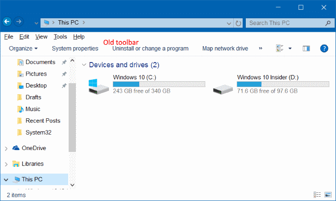Expand the OneDrive tree node

click(x=6, y=149)
